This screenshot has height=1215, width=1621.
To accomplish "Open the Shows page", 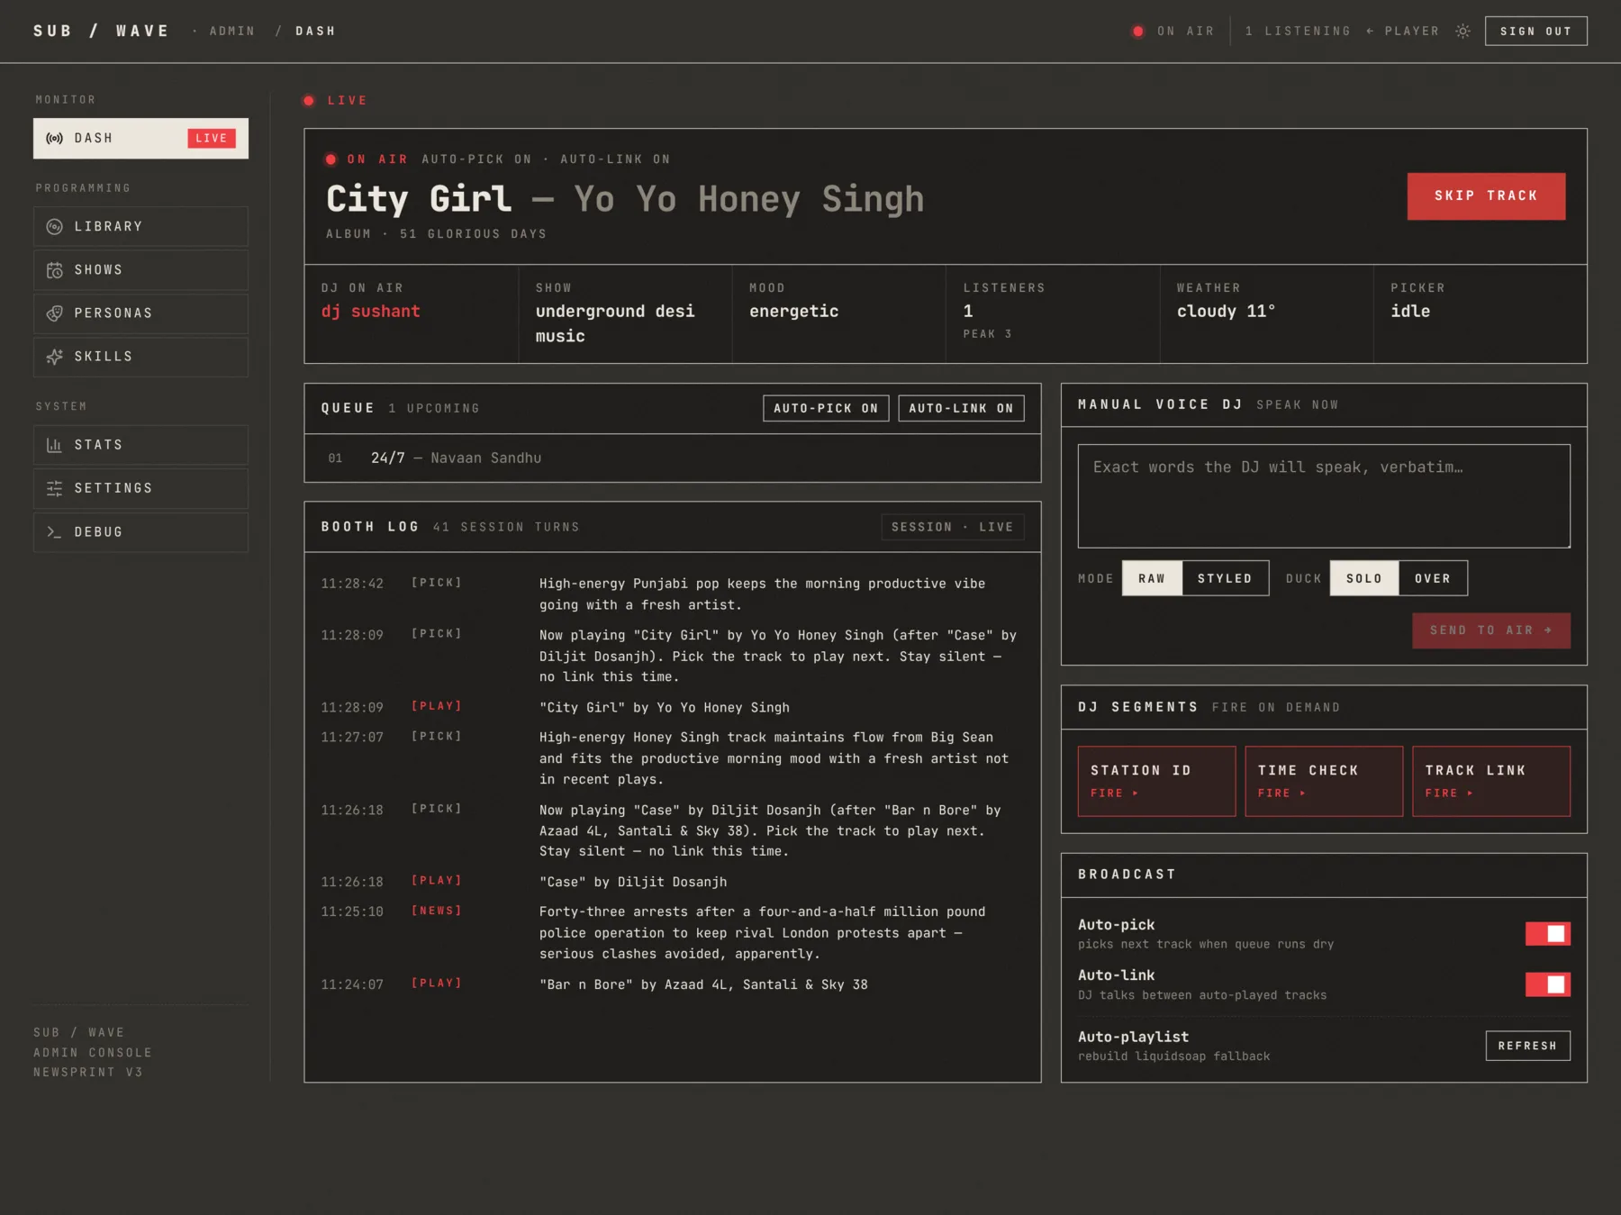I will pyautogui.click(x=140, y=270).
